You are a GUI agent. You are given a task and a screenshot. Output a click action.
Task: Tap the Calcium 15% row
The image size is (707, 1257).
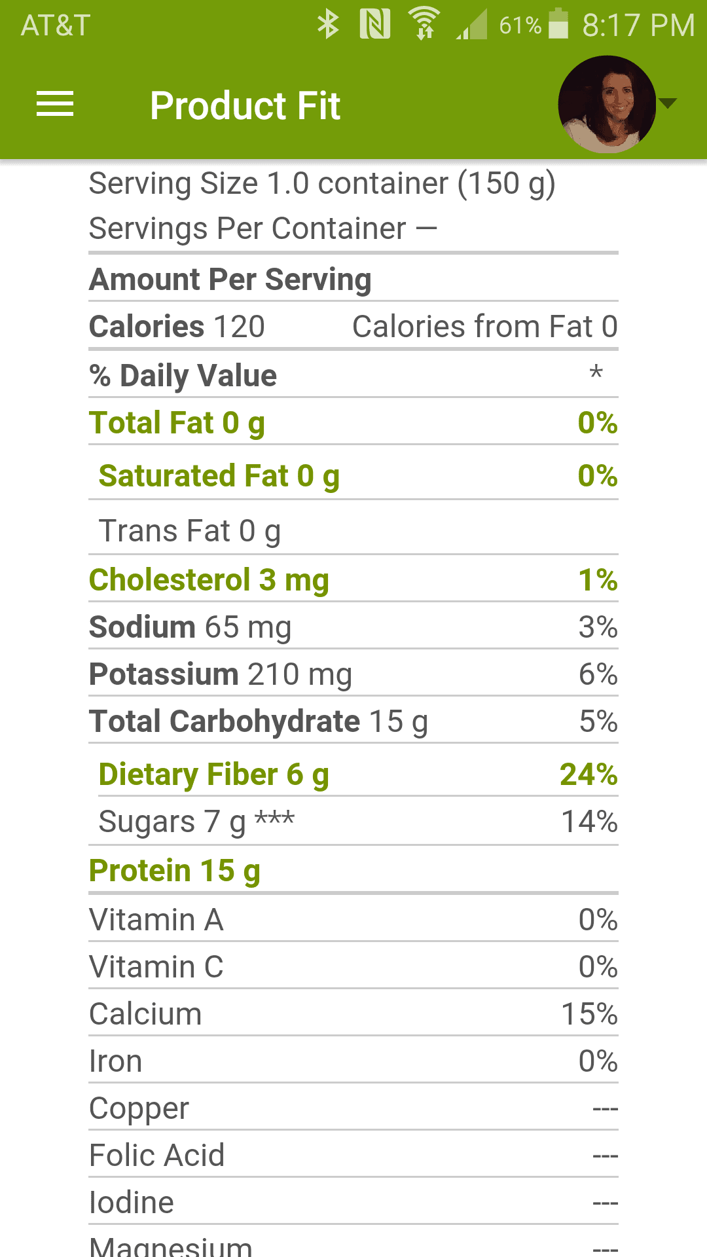(x=353, y=1014)
